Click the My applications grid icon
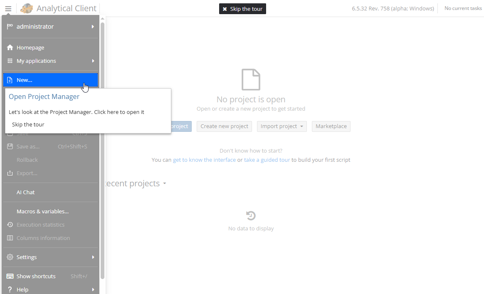The height and width of the screenshot is (294, 484). (x=10, y=61)
